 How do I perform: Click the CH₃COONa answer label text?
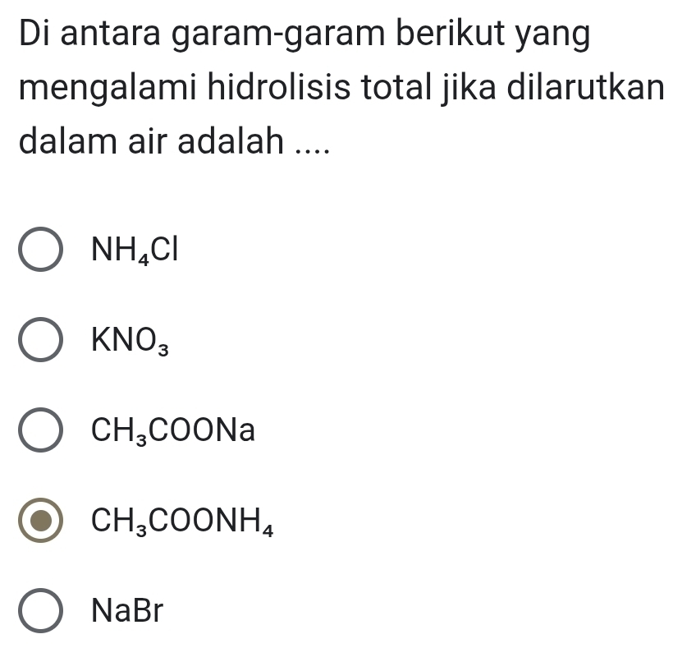tap(173, 431)
